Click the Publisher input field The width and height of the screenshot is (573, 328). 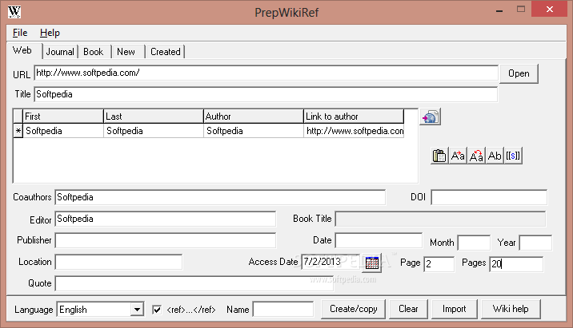166,240
